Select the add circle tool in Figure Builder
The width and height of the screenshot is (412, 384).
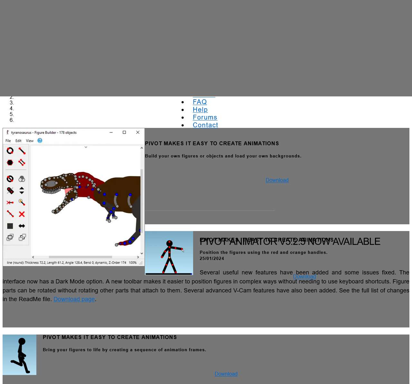(x=10, y=151)
